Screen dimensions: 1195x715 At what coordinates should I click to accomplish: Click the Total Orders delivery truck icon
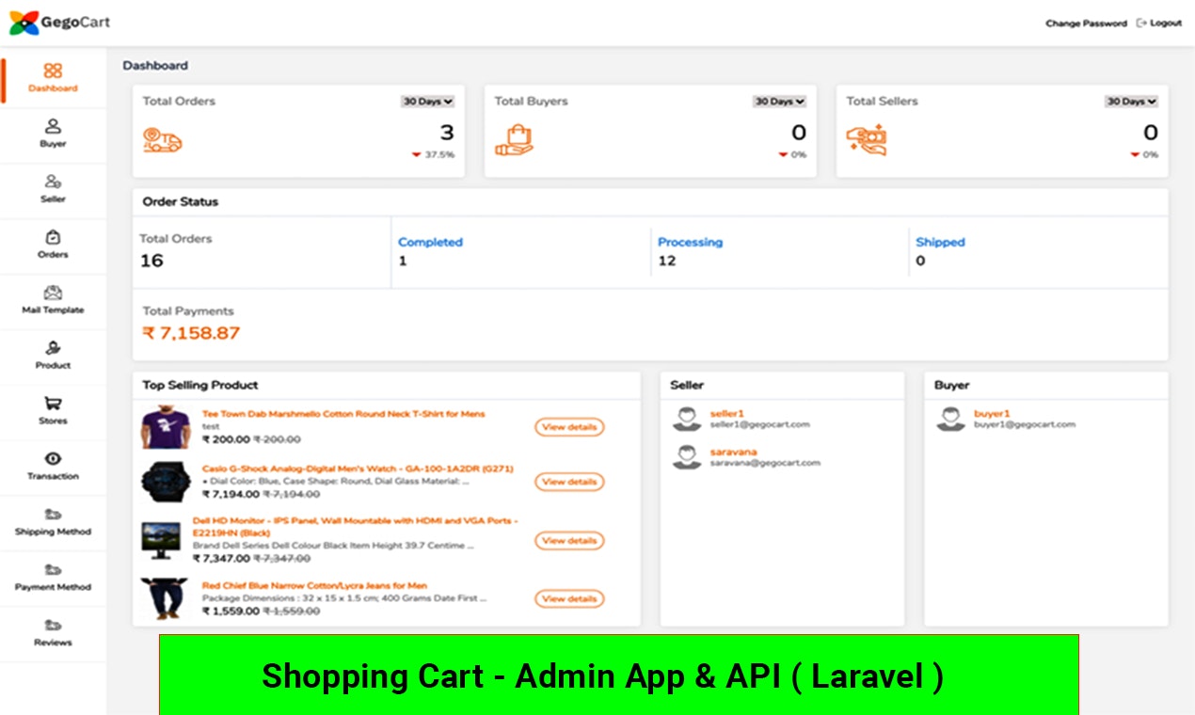[x=162, y=141]
